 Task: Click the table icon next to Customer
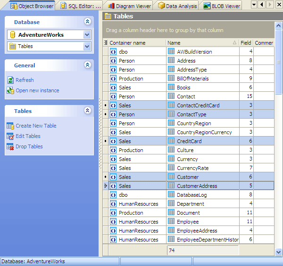click(x=171, y=177)
